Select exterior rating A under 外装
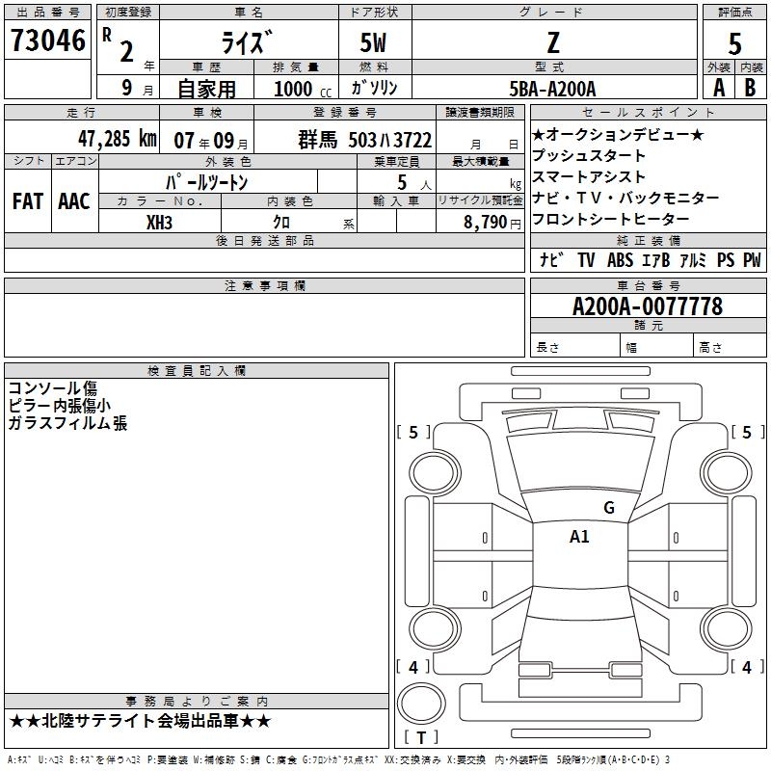Viewport: 771px width, 771px height. (x=719, y=88)
